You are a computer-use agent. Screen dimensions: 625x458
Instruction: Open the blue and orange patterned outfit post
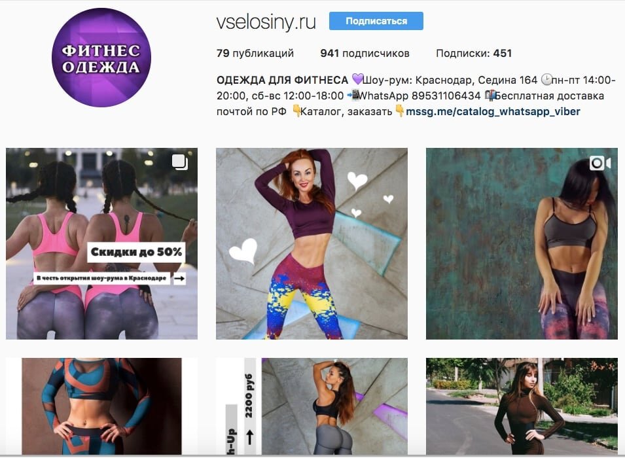coord(101,406)
